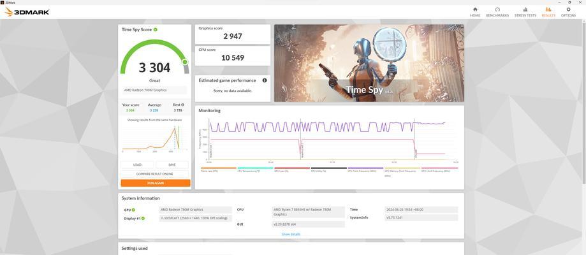
Task: Click the 'Sorry, no data available.' message
Action: click(x=233, y=91)
